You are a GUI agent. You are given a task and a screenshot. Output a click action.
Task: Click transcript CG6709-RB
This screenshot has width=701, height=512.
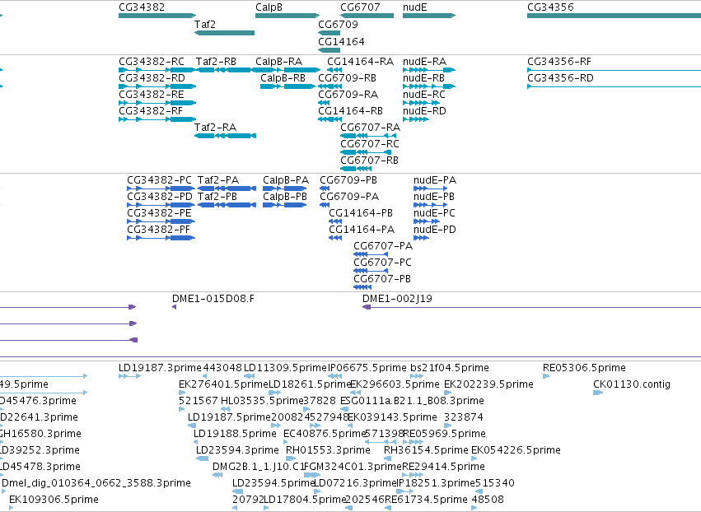tap(348, 78)
